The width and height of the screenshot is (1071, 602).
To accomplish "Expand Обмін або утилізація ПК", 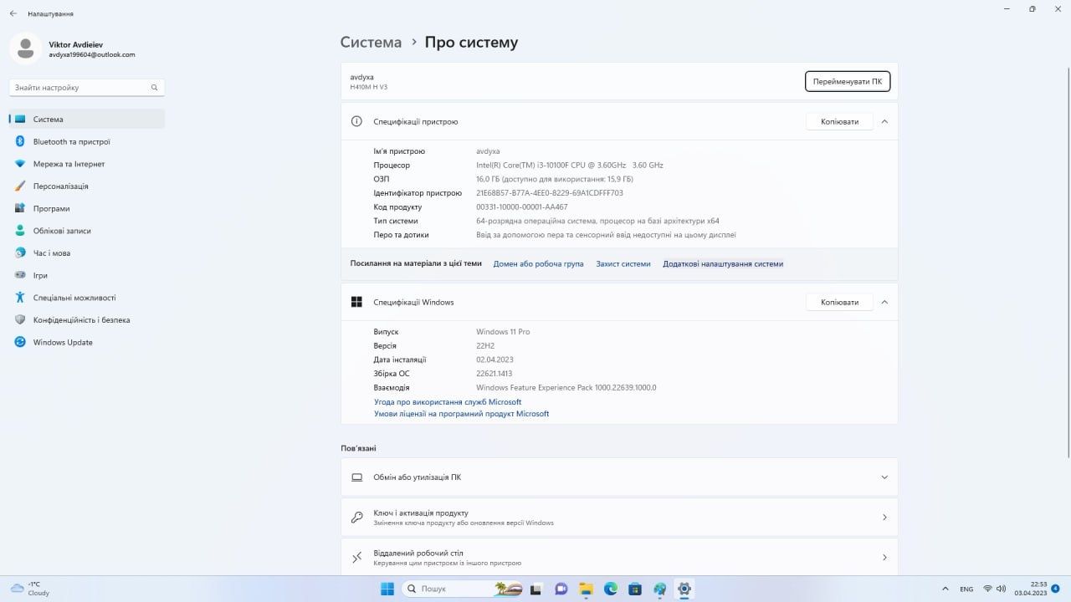I will click(884, 477).
